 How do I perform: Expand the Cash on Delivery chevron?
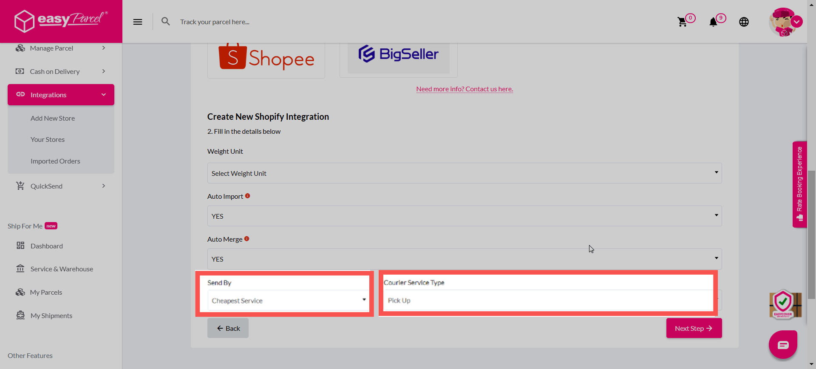104,71
